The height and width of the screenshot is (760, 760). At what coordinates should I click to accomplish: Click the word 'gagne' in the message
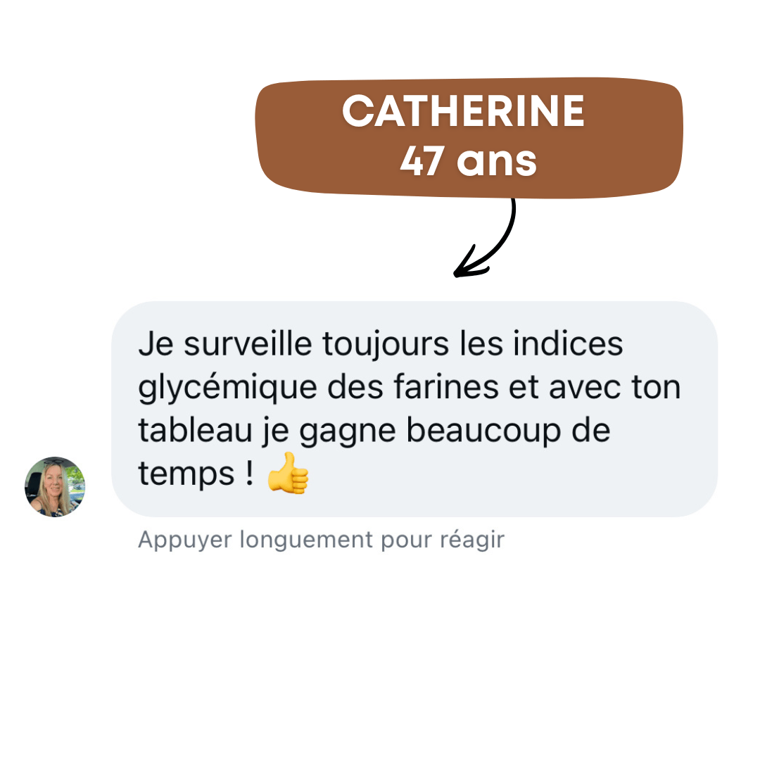pyautogui.click(x=347, y=432)
